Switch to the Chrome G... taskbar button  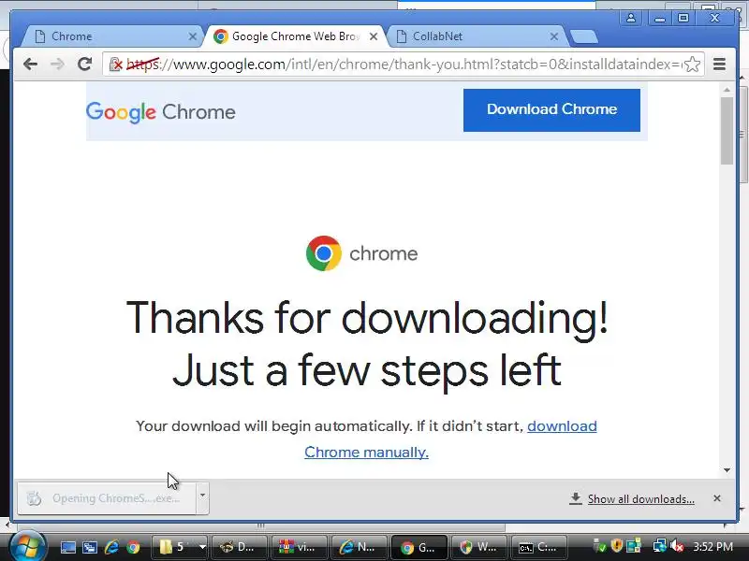419,547
